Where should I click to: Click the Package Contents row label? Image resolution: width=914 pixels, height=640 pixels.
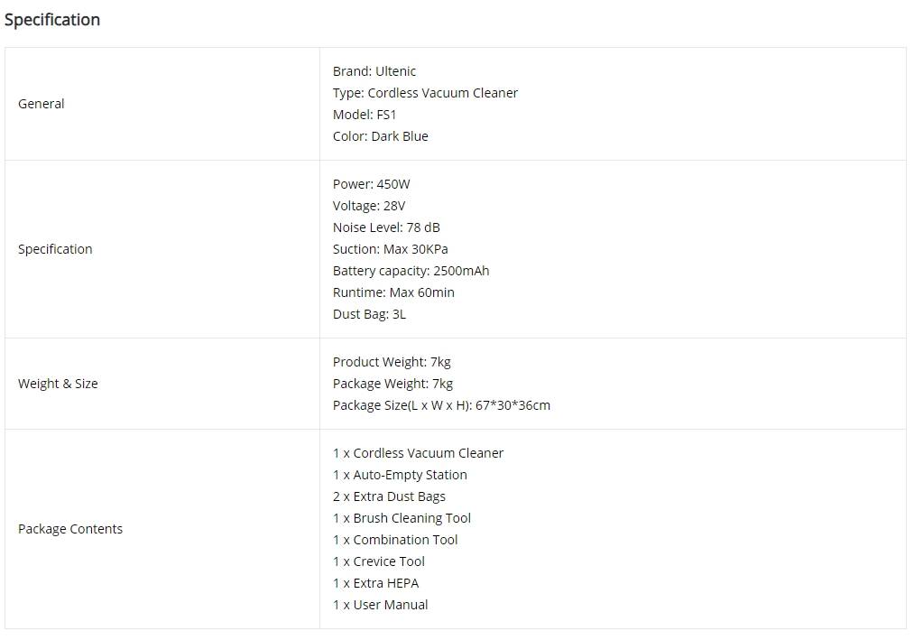pos(70,529)
